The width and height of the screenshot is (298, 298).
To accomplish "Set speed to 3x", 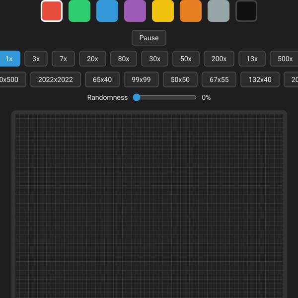I will click(x=36, y=59).
